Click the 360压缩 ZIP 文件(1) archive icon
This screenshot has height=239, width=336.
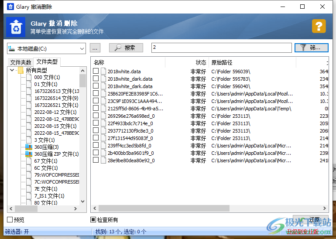pyautogui.click(x=29, y=154)
